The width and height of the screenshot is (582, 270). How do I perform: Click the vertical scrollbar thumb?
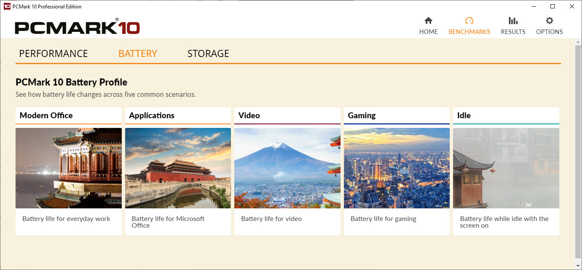tap(578, 151)
